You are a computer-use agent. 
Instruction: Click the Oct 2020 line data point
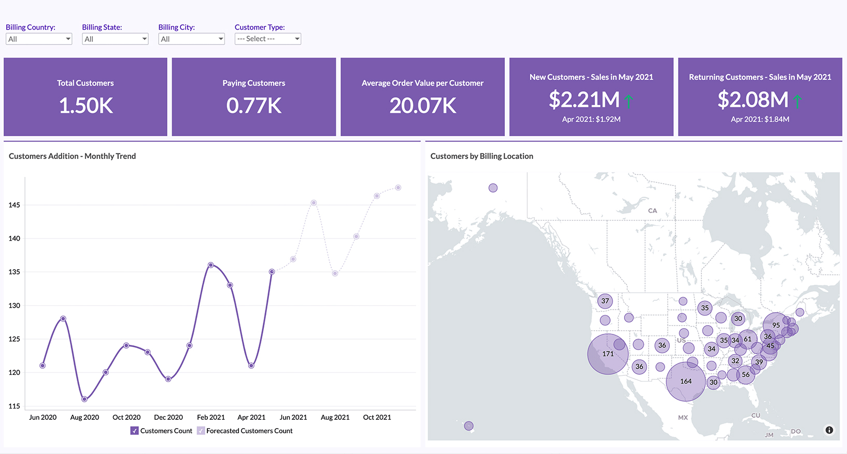(126, 345)
